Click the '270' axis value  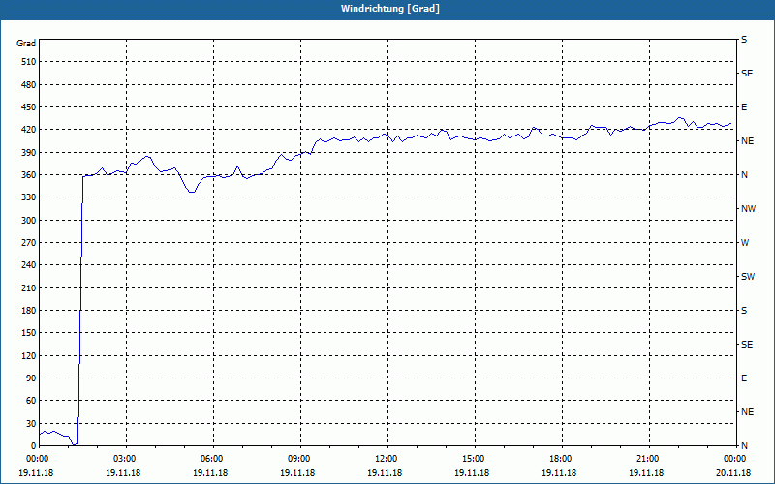(29, 243)
